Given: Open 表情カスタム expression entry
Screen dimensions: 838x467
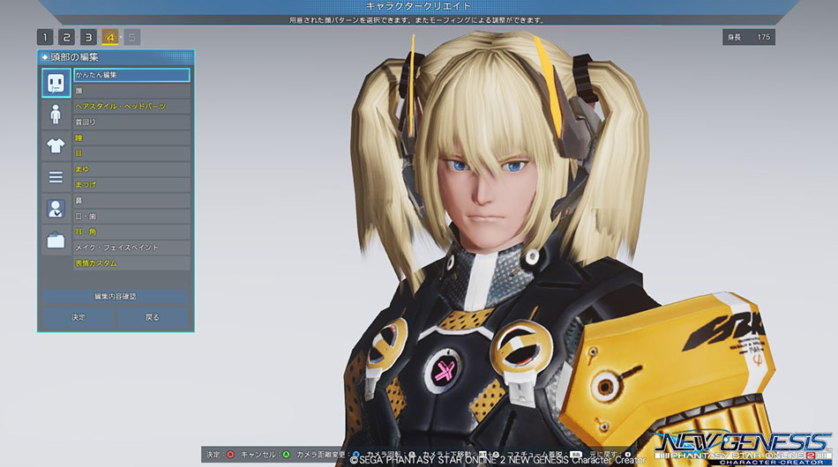Looking at the screenshot, I should click(x=131, y=263).
